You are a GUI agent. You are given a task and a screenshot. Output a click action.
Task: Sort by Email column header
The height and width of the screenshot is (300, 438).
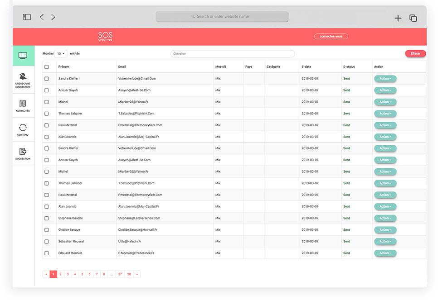coord(122,67)
